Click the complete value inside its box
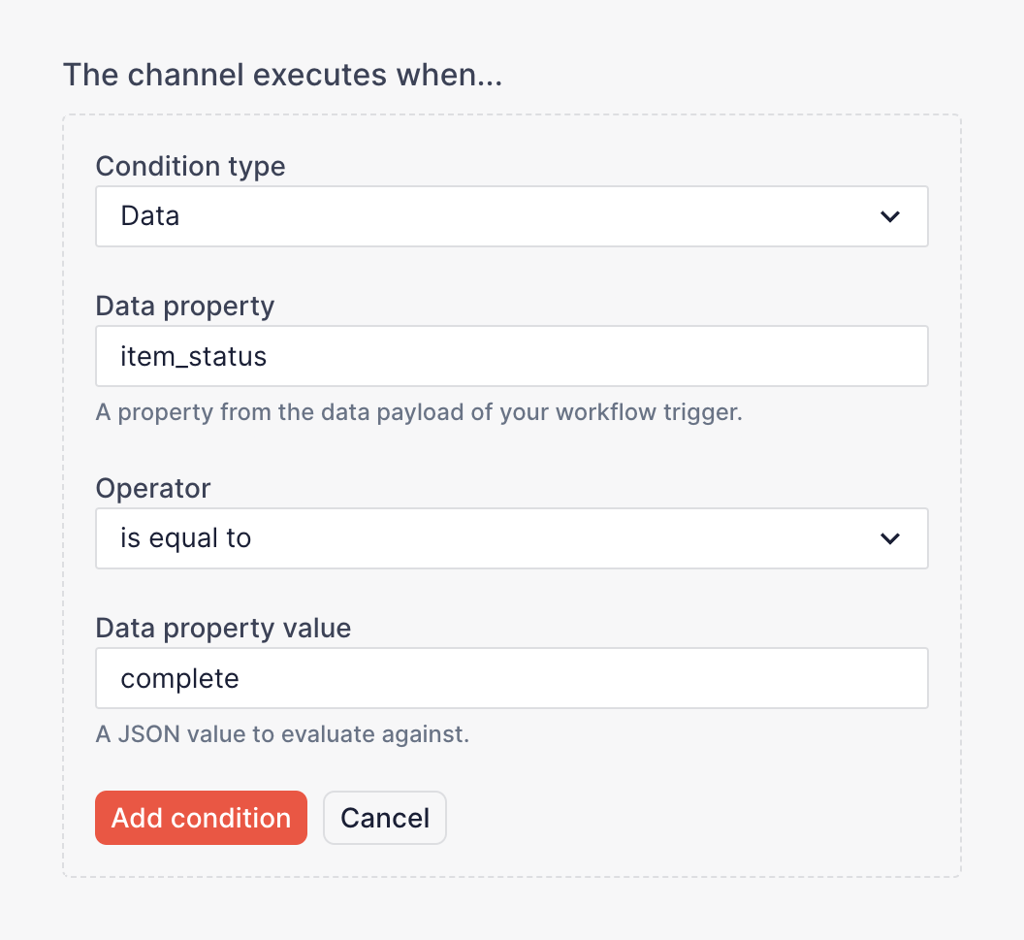Image resolution: width=1024 pixels, height=940 pixels. pyautogui.click(x=178, y=678)
